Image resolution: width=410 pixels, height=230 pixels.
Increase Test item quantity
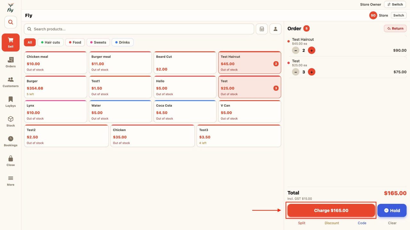pyautogui.click(x=312, y=72)
